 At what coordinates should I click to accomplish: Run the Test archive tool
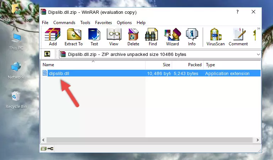(x=94, y=37)
